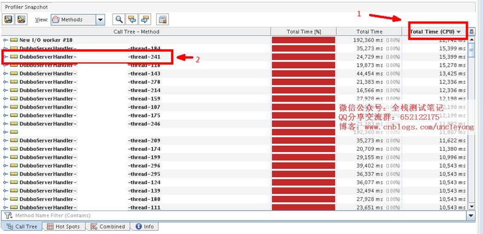
Task: Sort by Total Time (CPU) column header
Action: [435, 31]
